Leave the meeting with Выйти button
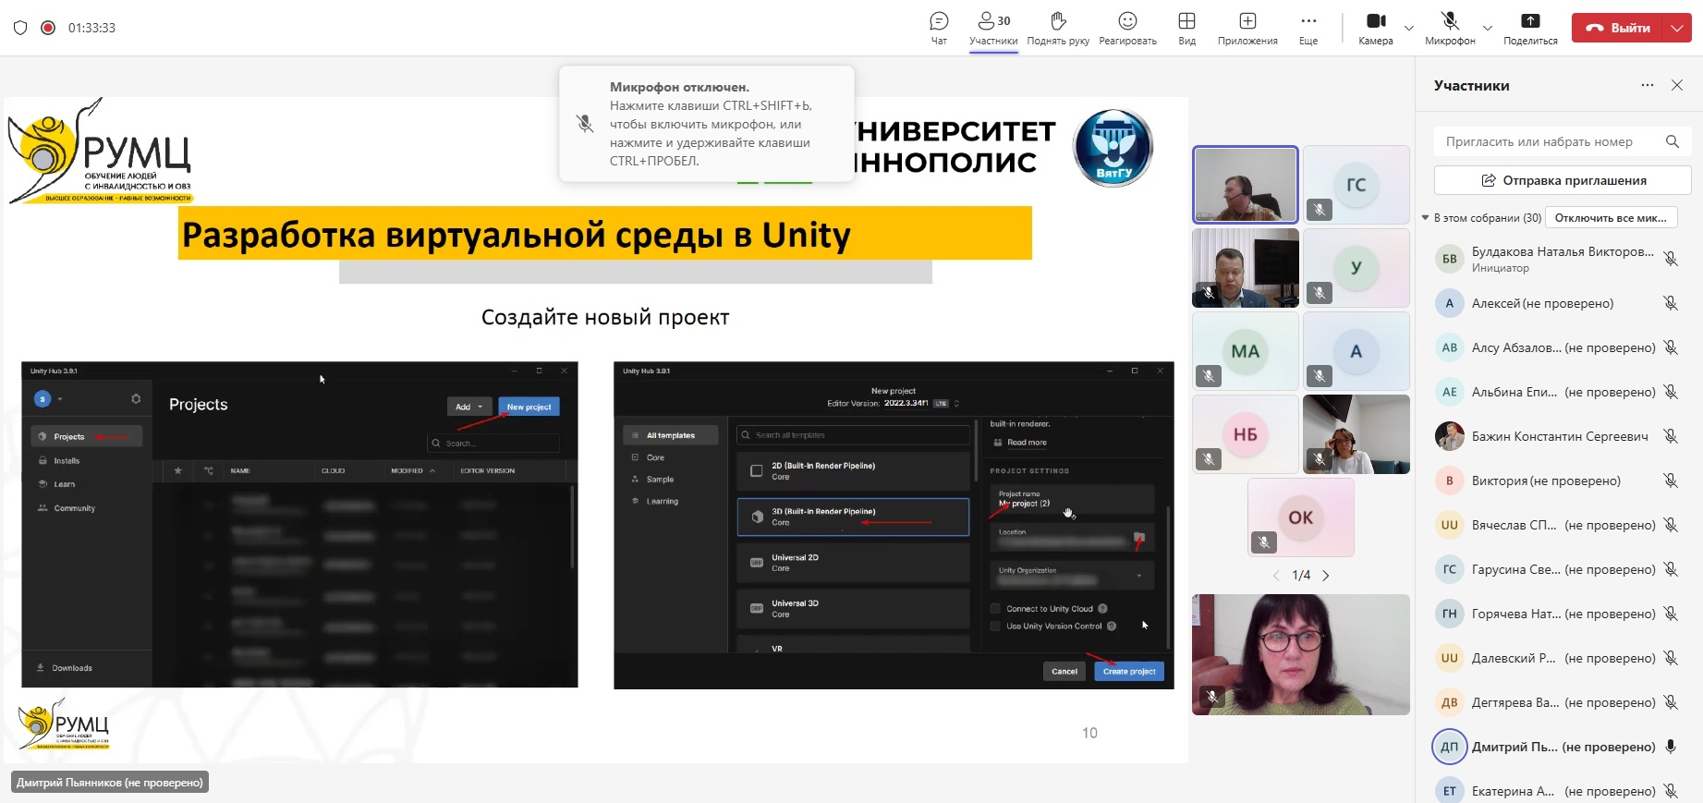 (x=1618, y=28)
